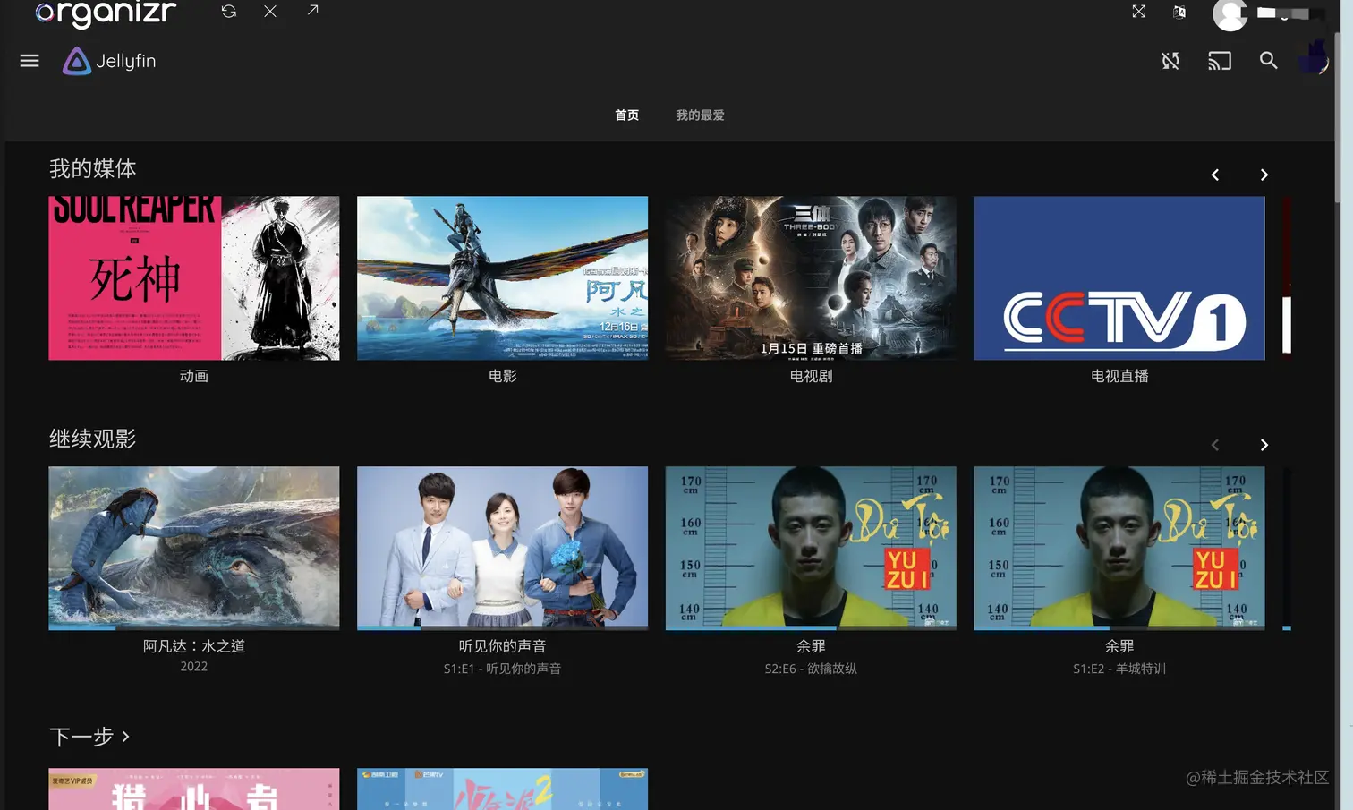Show next items in 继续观影 row
Screen dimensions: 1353x810
tap(1264, 445)
